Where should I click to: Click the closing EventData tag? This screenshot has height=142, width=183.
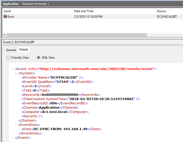(30, 133)
